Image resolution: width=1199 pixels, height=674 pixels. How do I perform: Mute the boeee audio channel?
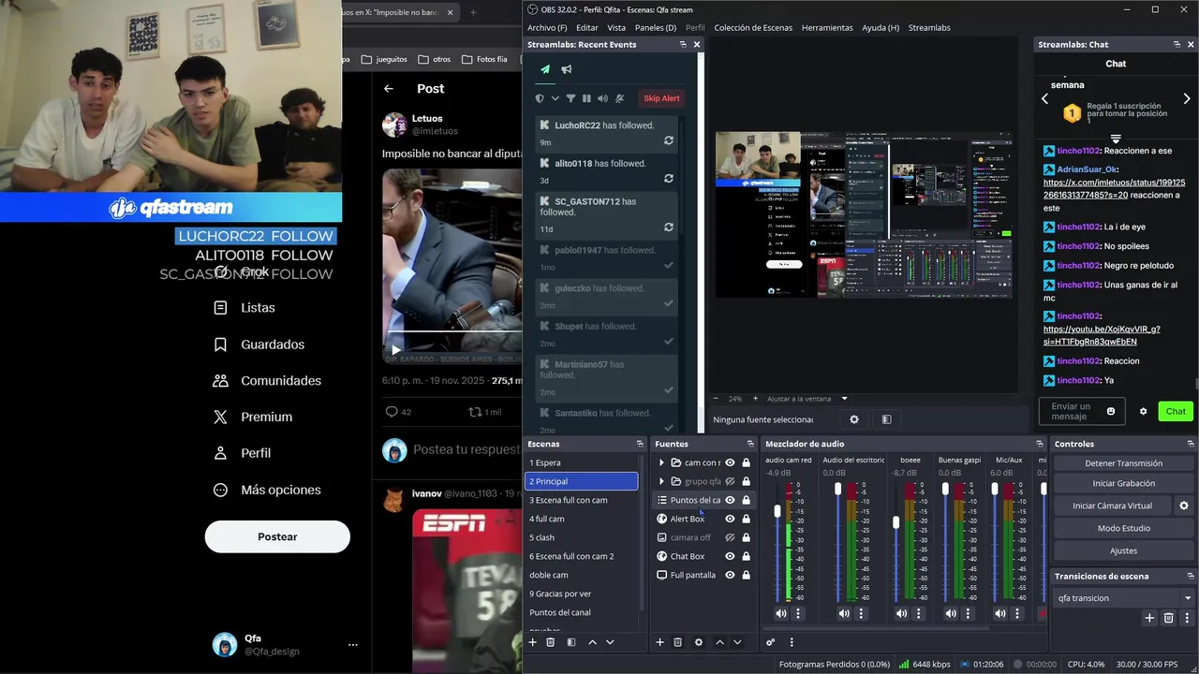pos(901,613)
